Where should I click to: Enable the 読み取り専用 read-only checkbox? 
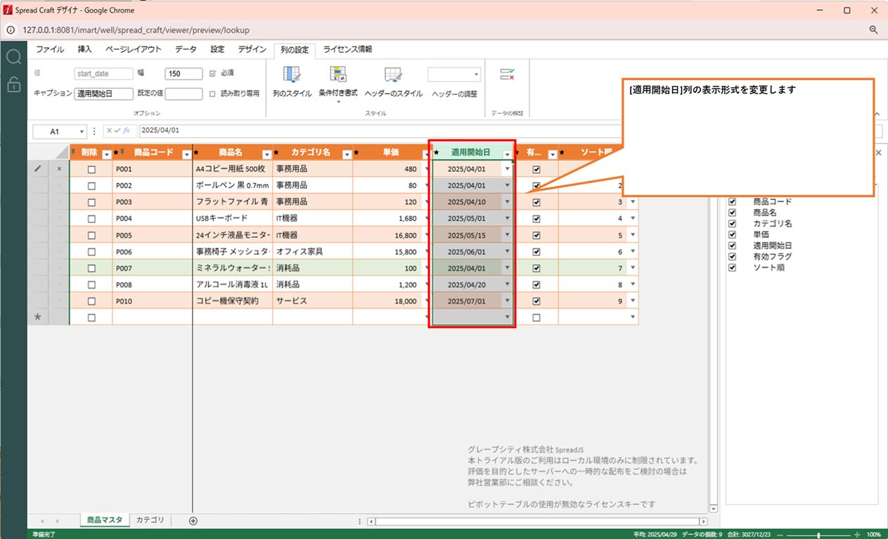point(213,94)
